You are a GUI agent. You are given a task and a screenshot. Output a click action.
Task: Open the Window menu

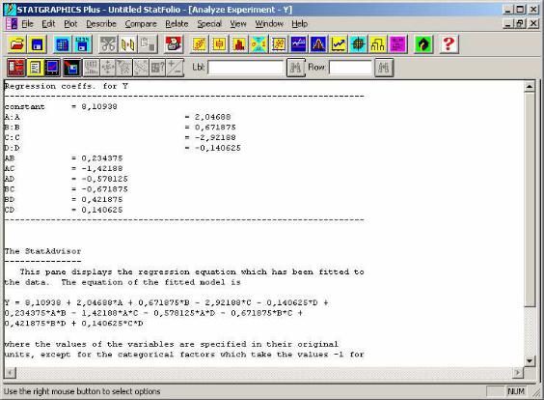coord(269,23)
